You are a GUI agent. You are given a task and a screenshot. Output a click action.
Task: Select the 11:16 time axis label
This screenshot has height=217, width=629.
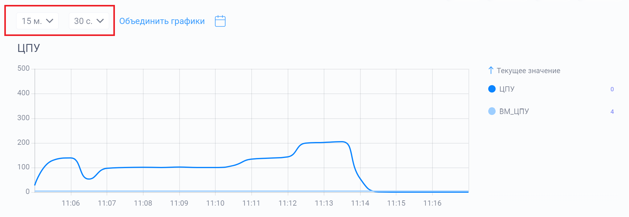pos(432,203)
